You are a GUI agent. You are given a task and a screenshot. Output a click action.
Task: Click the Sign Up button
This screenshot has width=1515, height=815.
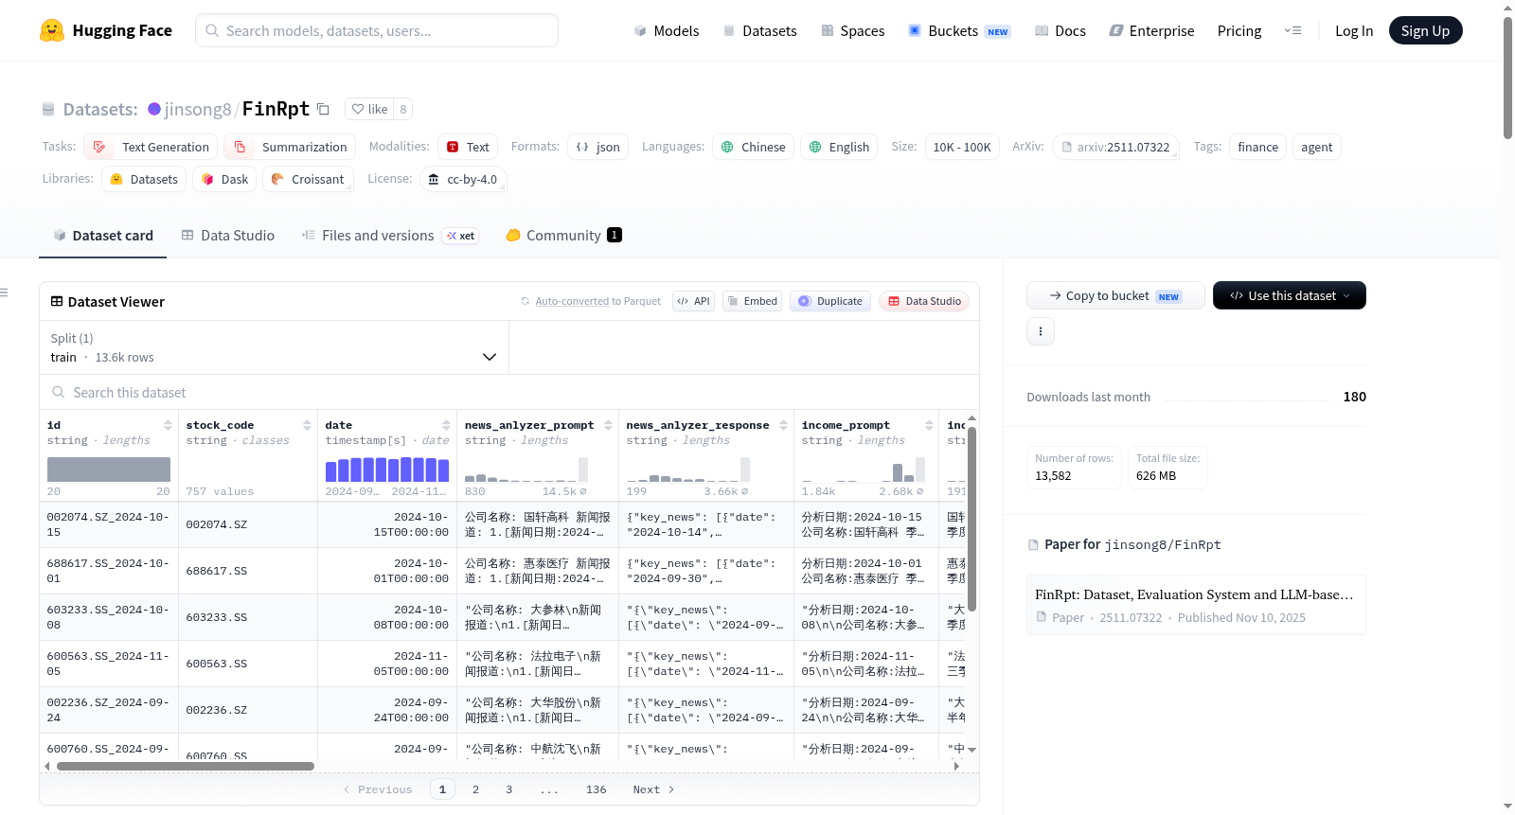(1425, 30)
